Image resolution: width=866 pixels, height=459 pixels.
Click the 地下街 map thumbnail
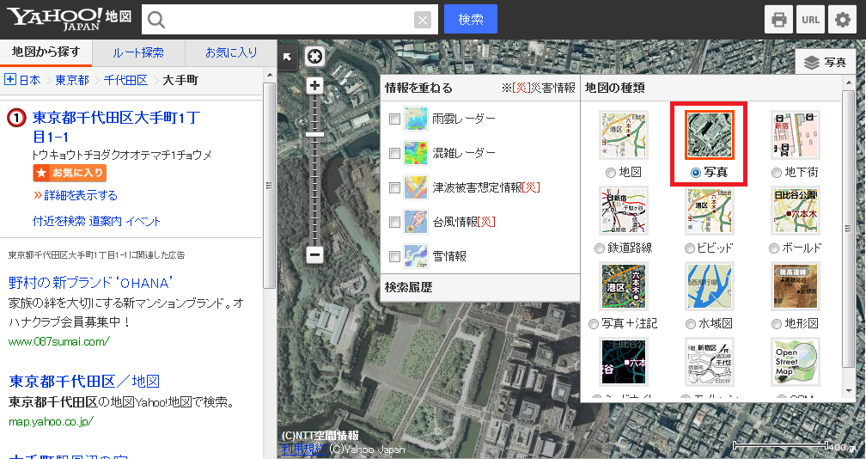[x=796, y=135]
